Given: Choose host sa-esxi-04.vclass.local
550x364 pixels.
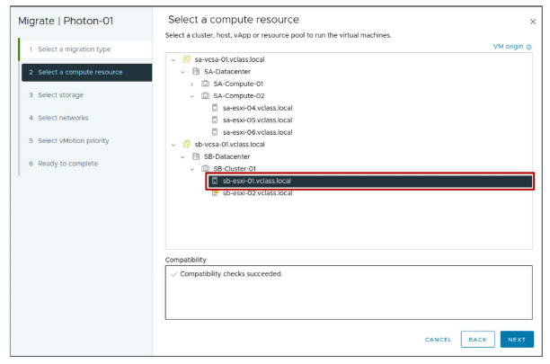Looking at the screenshot, I should pyautogui.click(x=257, y=108).
